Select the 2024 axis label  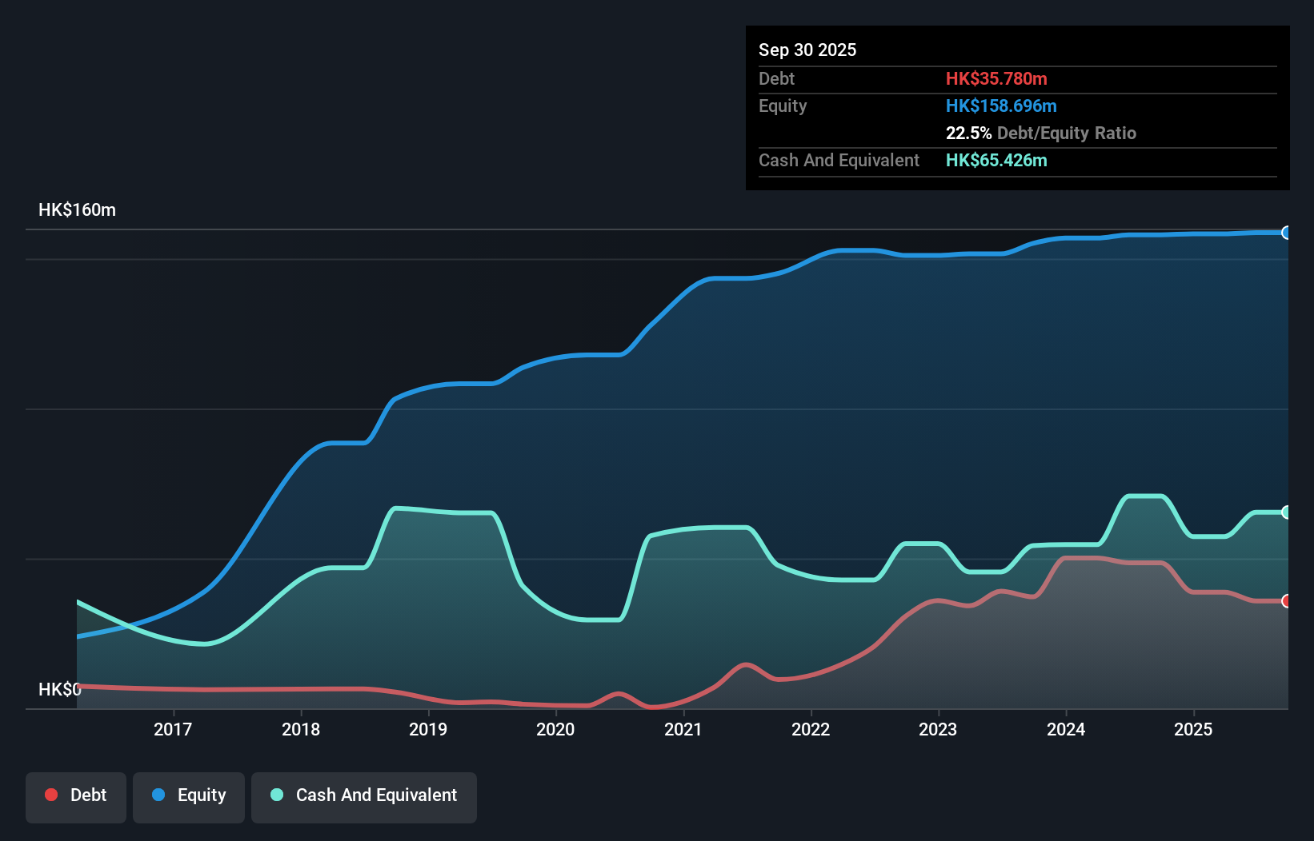tap(1066, 729)
